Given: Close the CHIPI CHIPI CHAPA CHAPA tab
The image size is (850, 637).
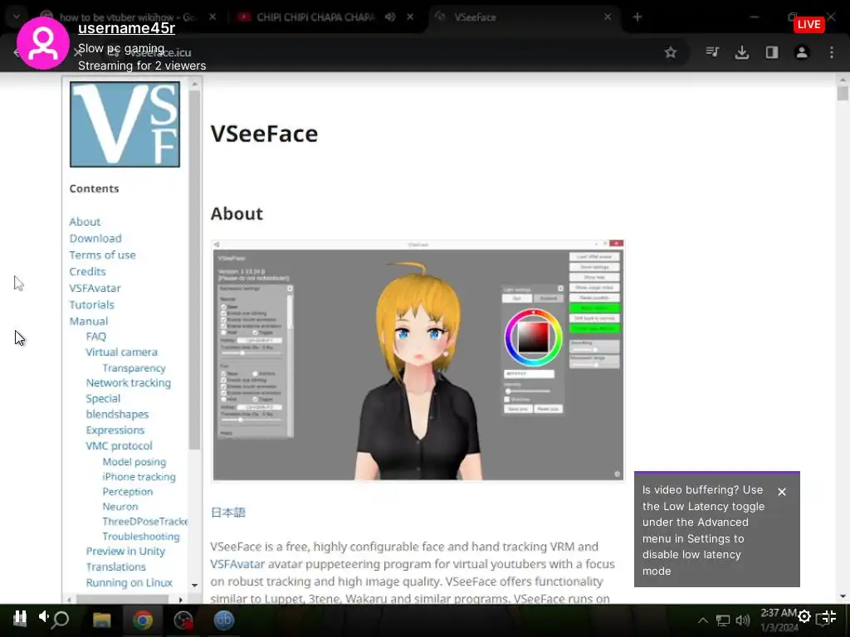Looking at the screenshot, I should pyautogui.click(x=410, y=17).
